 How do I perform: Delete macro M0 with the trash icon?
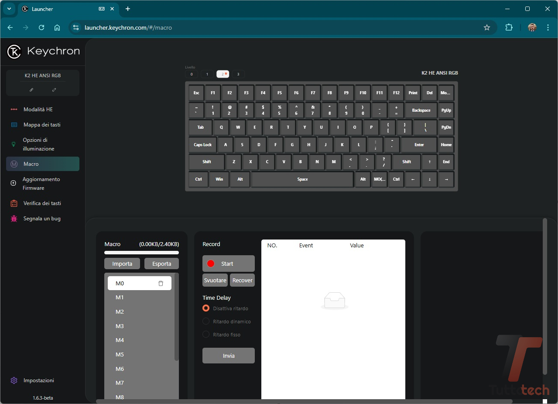coord(161,284)
